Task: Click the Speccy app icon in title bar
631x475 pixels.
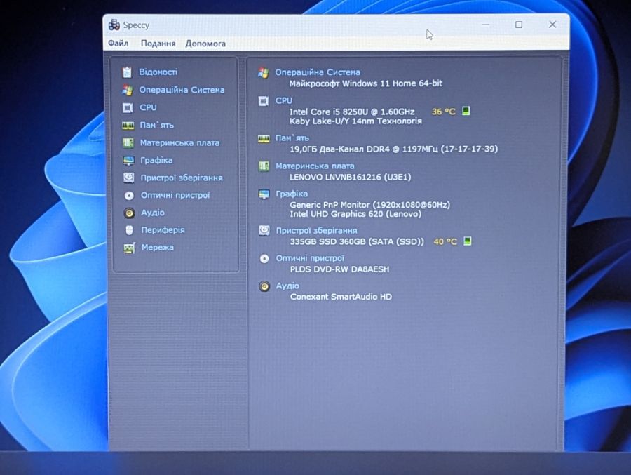Action: tap(114, 25)
